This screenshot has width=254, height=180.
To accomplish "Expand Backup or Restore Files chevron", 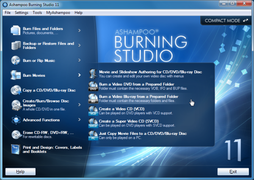I will click(x=80, y=46).
